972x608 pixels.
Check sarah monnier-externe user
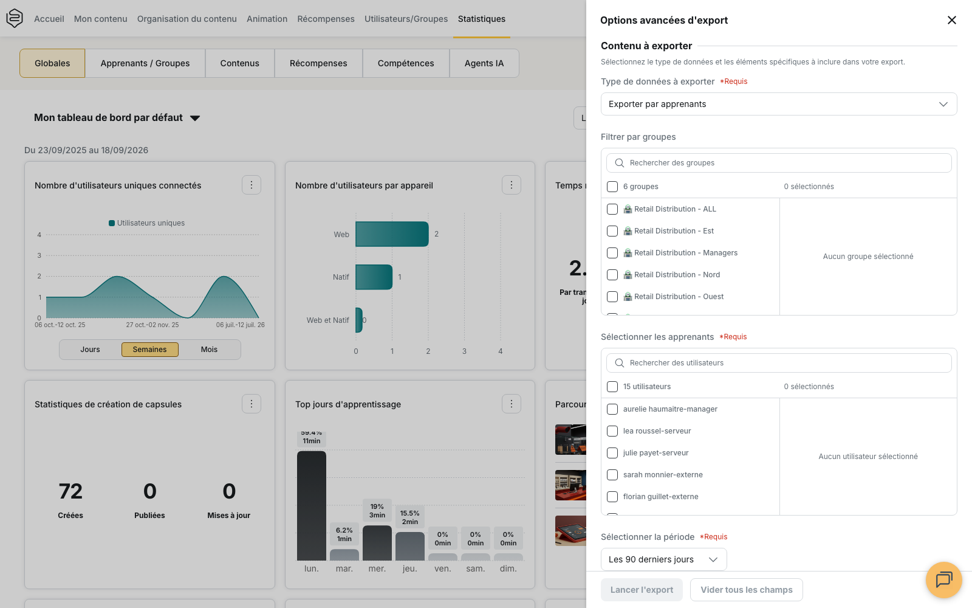(x=612, y=475)
